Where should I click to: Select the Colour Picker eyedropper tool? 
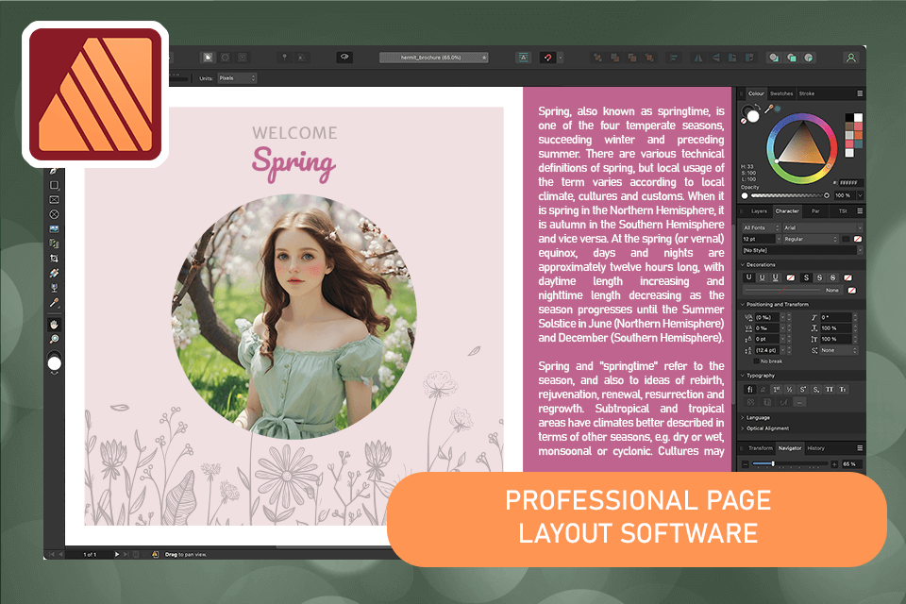tap(55, 302)
